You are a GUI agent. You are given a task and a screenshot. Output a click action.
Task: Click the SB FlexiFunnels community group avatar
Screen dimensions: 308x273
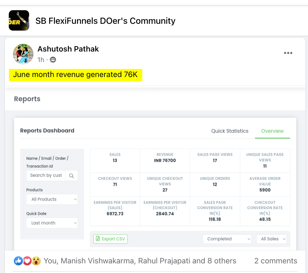coord(19,20)
